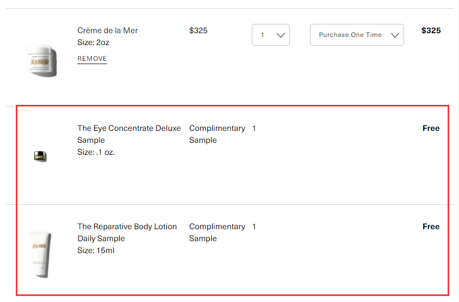Click the Size: .1 oz. label
The image size is (459, 302).
(96, 152)
